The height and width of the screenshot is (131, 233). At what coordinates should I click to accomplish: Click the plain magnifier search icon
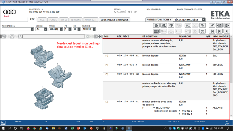tap(20, 36)
